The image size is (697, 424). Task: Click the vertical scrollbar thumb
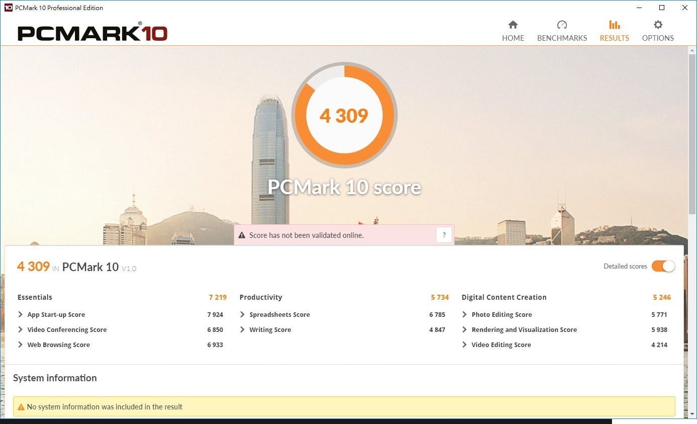(x=692, y=134)
